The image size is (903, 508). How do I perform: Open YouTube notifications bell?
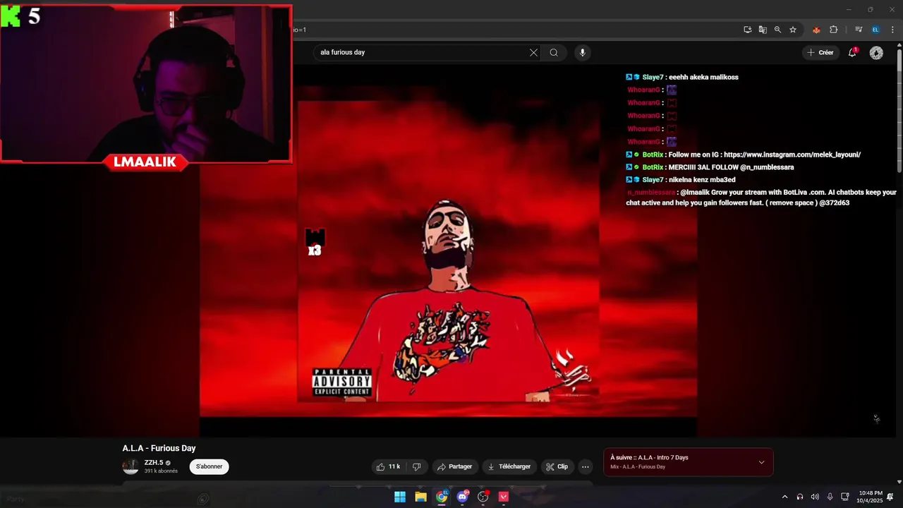point(852,52)
